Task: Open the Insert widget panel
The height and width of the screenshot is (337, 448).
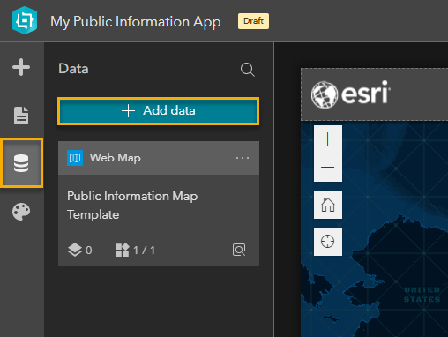Action: tap(21, 67)
